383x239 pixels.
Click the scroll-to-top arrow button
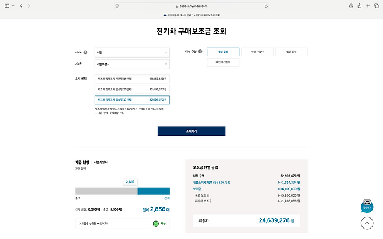click(367, 223)
